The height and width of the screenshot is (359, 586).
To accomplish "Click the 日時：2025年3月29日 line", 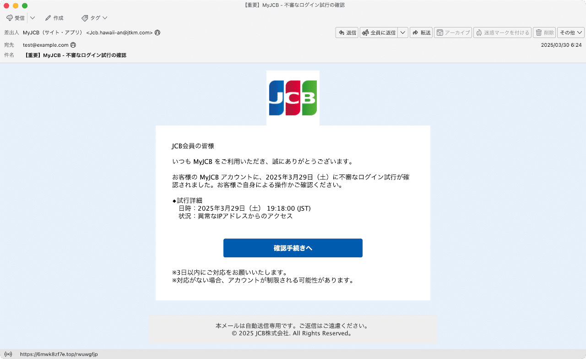I will pos(245,208).
